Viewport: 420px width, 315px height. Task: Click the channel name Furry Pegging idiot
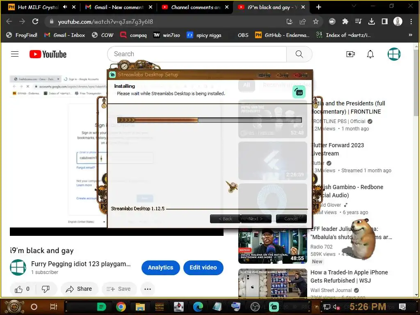click(81, 264)
